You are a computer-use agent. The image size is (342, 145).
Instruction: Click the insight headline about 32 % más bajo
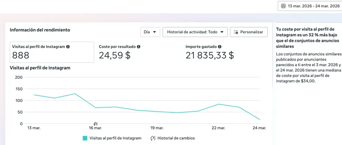(308, 38)
